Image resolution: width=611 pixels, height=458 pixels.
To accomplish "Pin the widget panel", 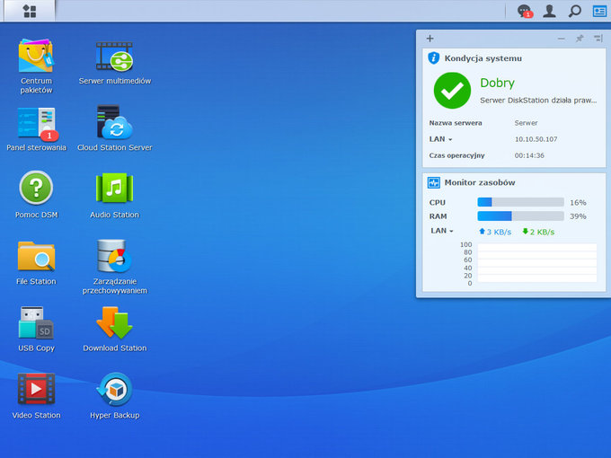I will pyautogui.click(x=580, y=38).
